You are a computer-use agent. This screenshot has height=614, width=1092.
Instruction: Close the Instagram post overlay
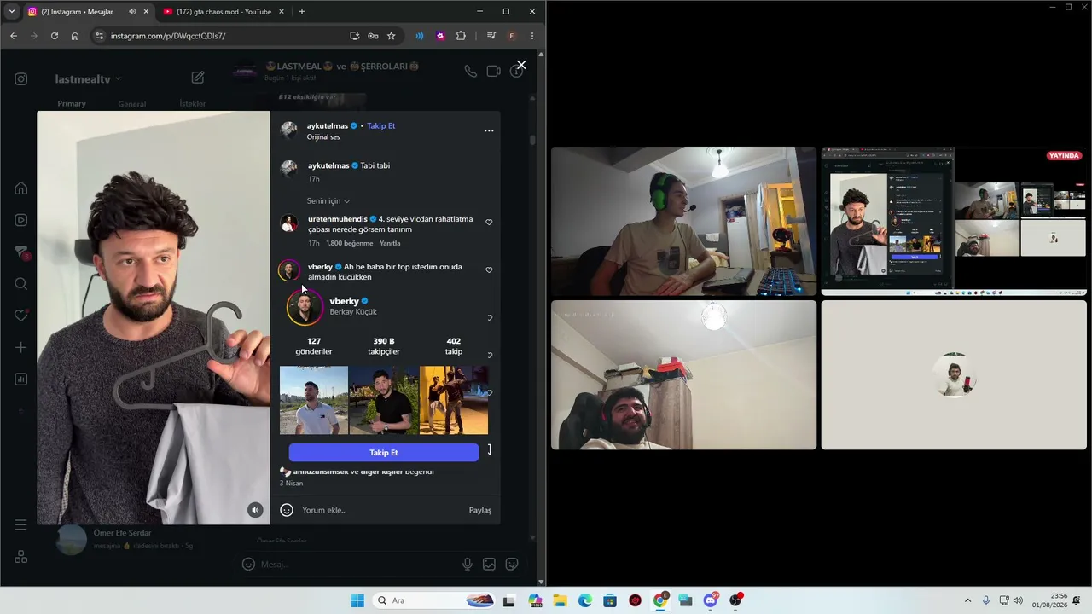click(521, 65)
